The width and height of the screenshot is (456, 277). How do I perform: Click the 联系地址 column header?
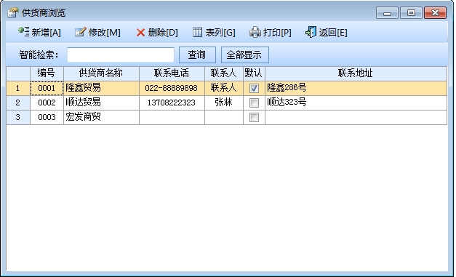[x=356, y=73]
